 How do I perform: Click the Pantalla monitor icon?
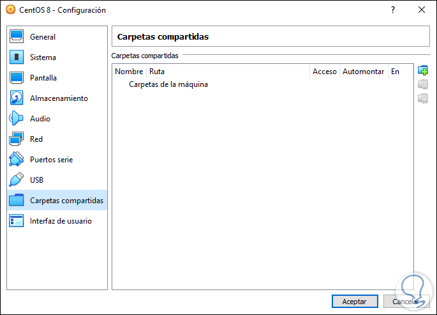pyautogui.click(x=17, y=78)
